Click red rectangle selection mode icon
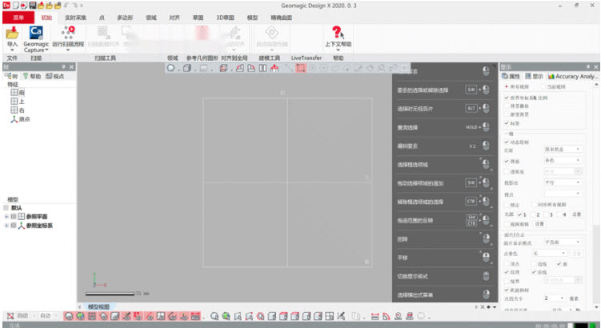Screen dimensions: 601x328 300,68
